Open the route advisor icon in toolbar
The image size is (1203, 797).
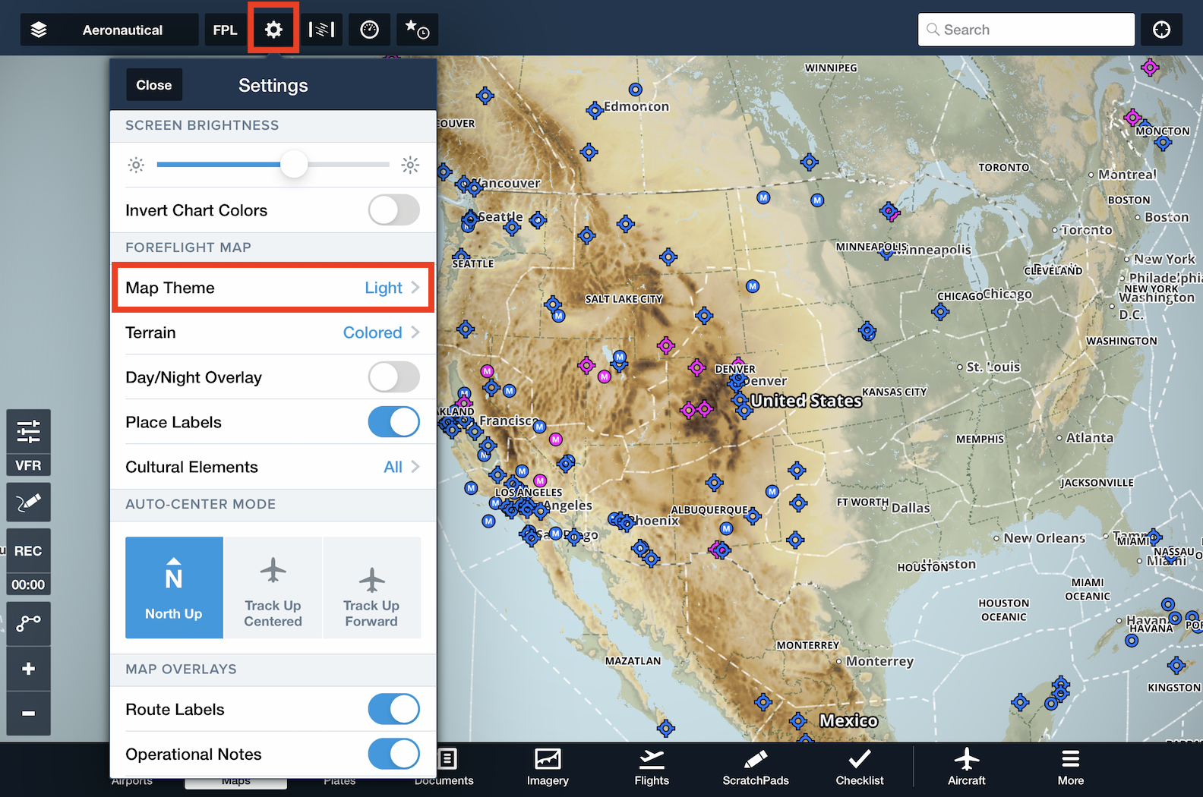tap(321, 30)
